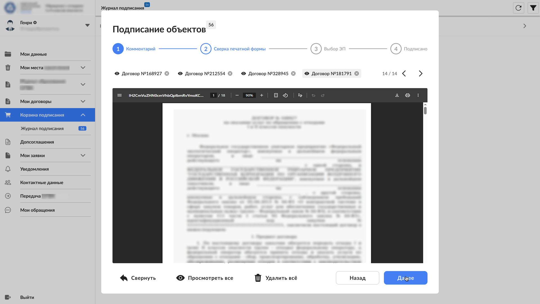Image resolution: width=540 pixels, height=304 pixels.
Task: Expand the Мои договоры section
Action: click(x=83, y=101)
